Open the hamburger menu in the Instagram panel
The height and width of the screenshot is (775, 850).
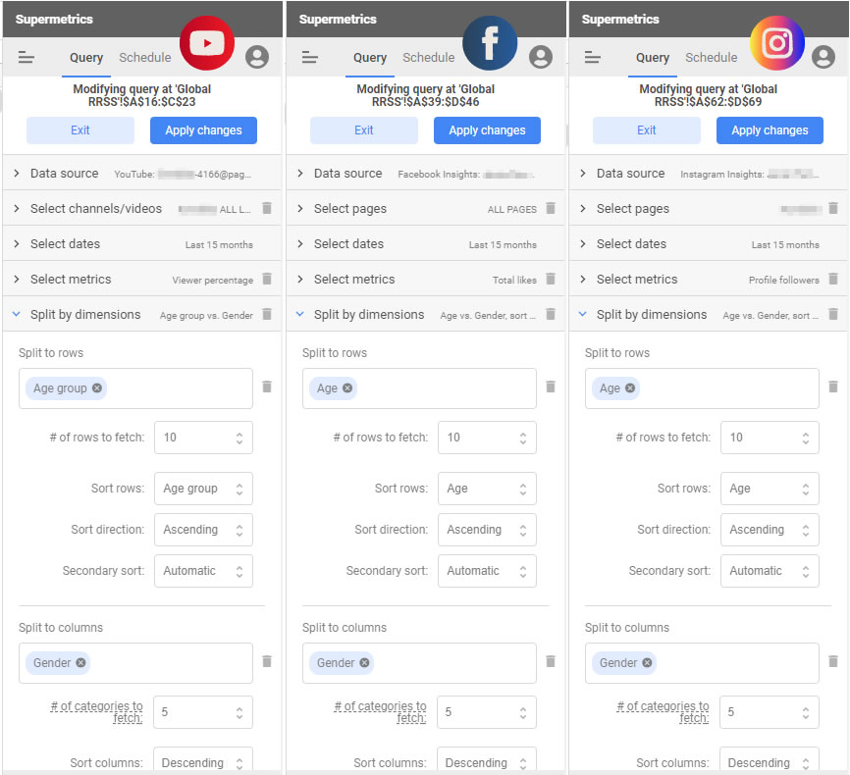[593, 57]
